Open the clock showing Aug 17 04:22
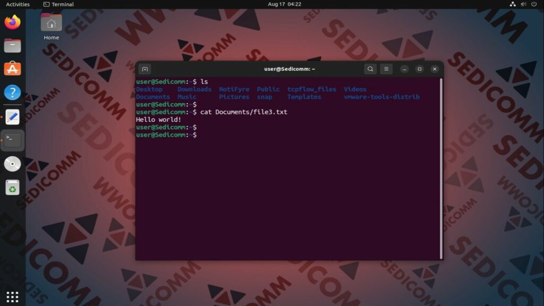This screenshot has width=544, height=306. [285, 4]
